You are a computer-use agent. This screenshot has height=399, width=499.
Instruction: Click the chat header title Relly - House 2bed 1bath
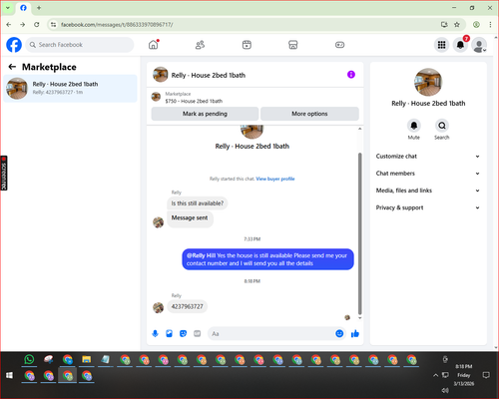point(209,75)
